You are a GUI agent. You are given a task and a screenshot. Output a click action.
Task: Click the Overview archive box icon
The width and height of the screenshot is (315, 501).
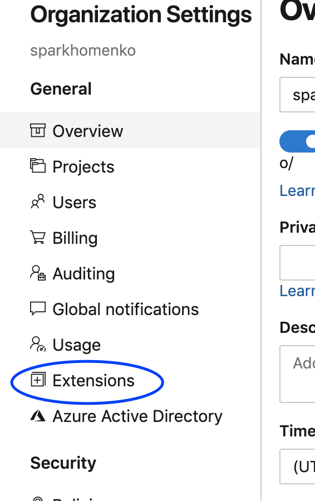click(x=38, y=131)
